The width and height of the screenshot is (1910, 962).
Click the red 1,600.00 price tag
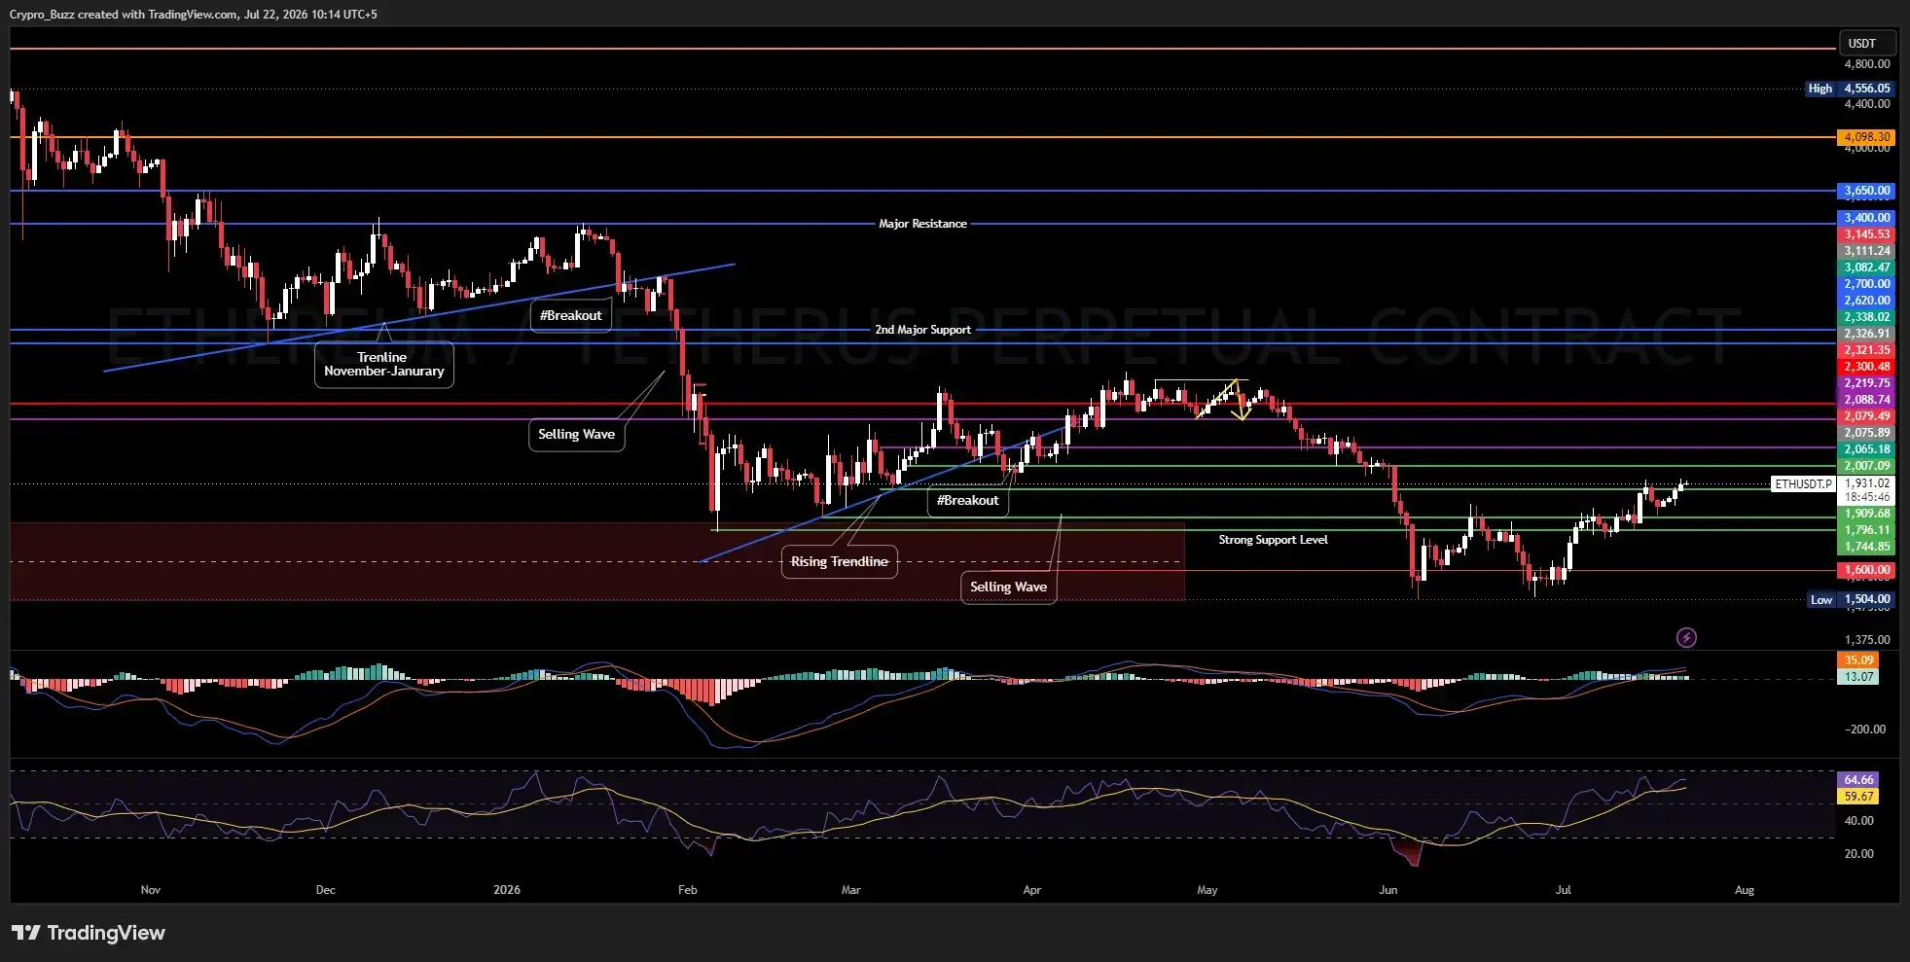(x=1866, y=570)
